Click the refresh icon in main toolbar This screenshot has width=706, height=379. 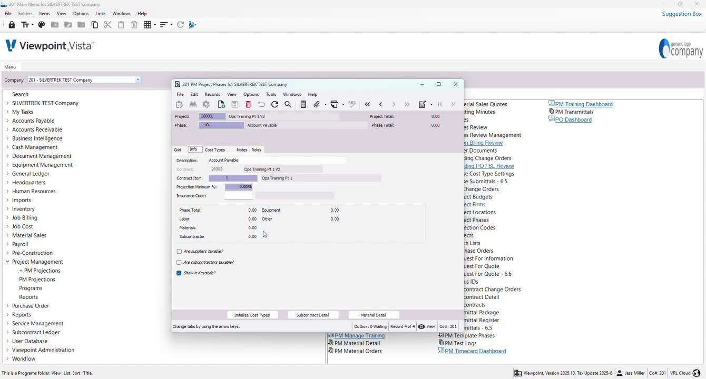[x=180, y=25]
